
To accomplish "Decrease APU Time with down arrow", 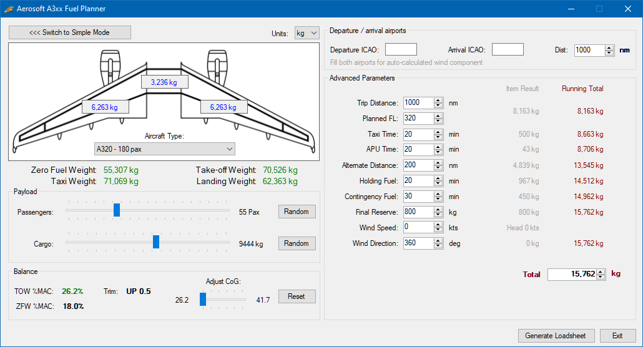I will [x=438, y=152].
